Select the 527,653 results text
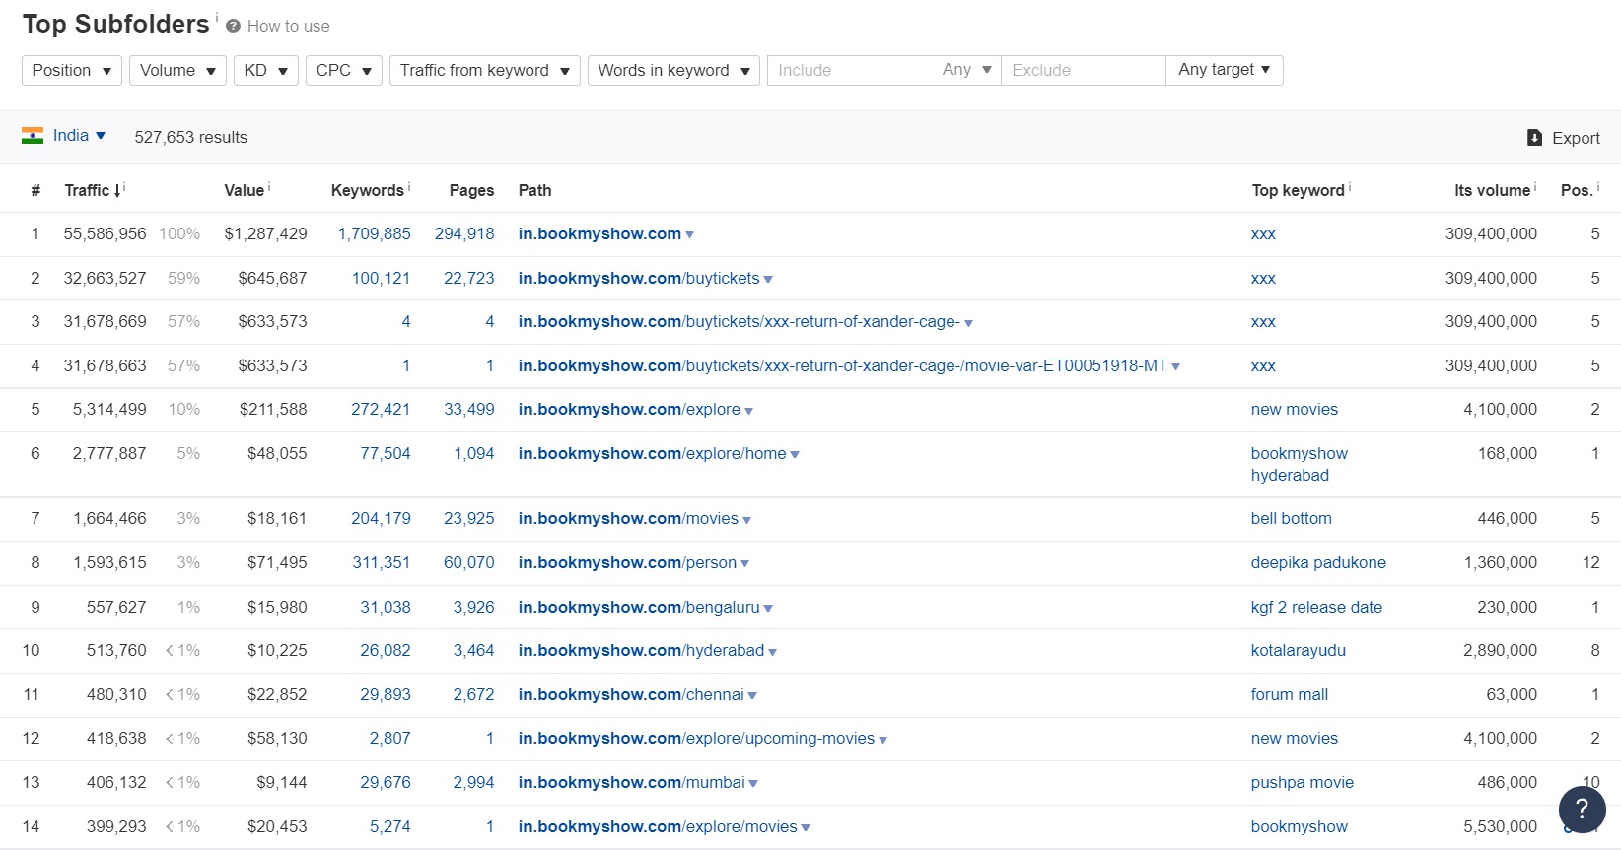1621x850 pixels. (x=191, y=137)
